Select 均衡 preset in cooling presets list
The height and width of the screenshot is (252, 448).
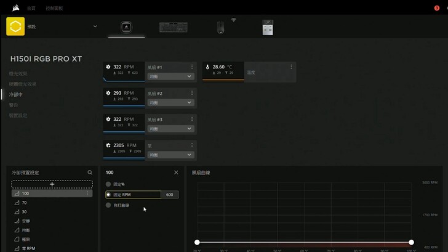52,230
